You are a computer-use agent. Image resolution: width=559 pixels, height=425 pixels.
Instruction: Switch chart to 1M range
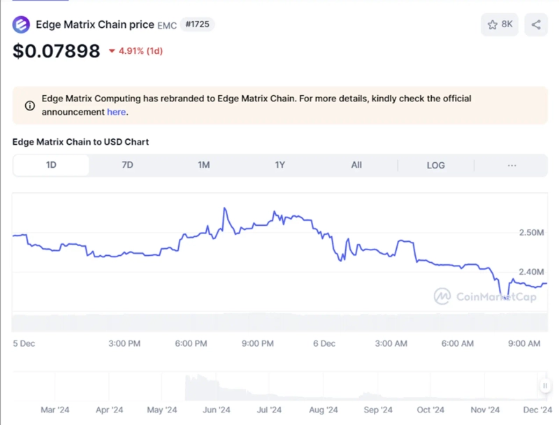(203, 165)
